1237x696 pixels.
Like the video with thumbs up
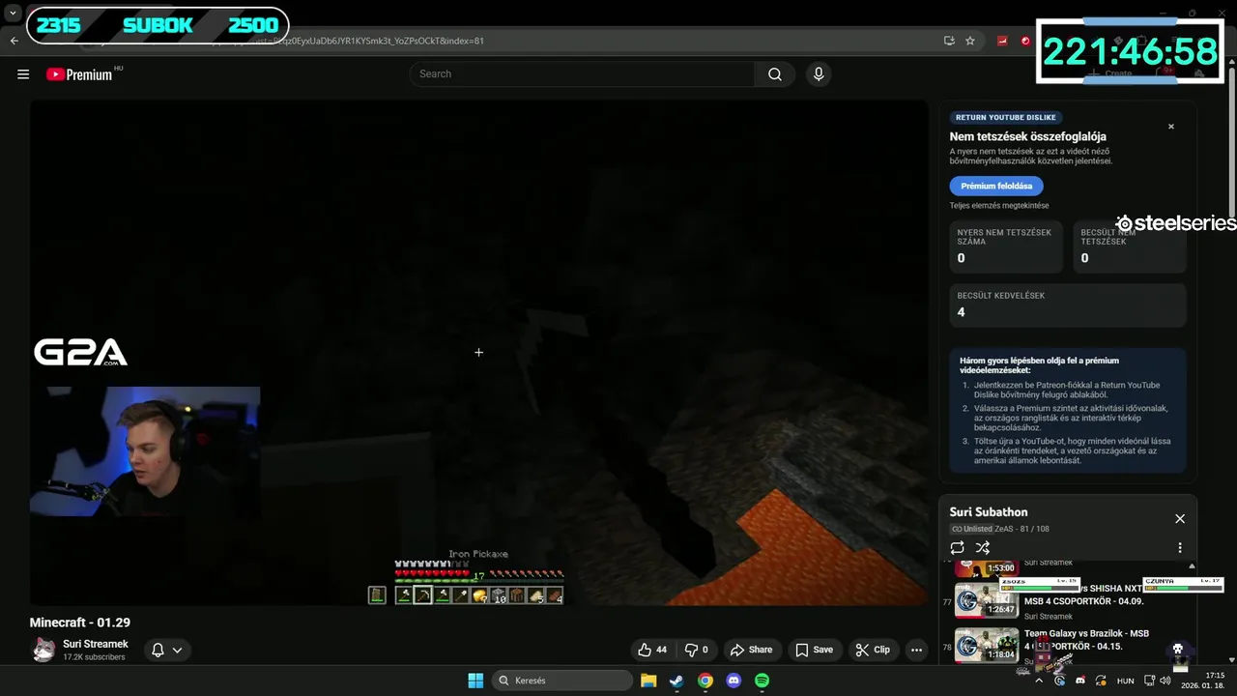pos(651,650)
